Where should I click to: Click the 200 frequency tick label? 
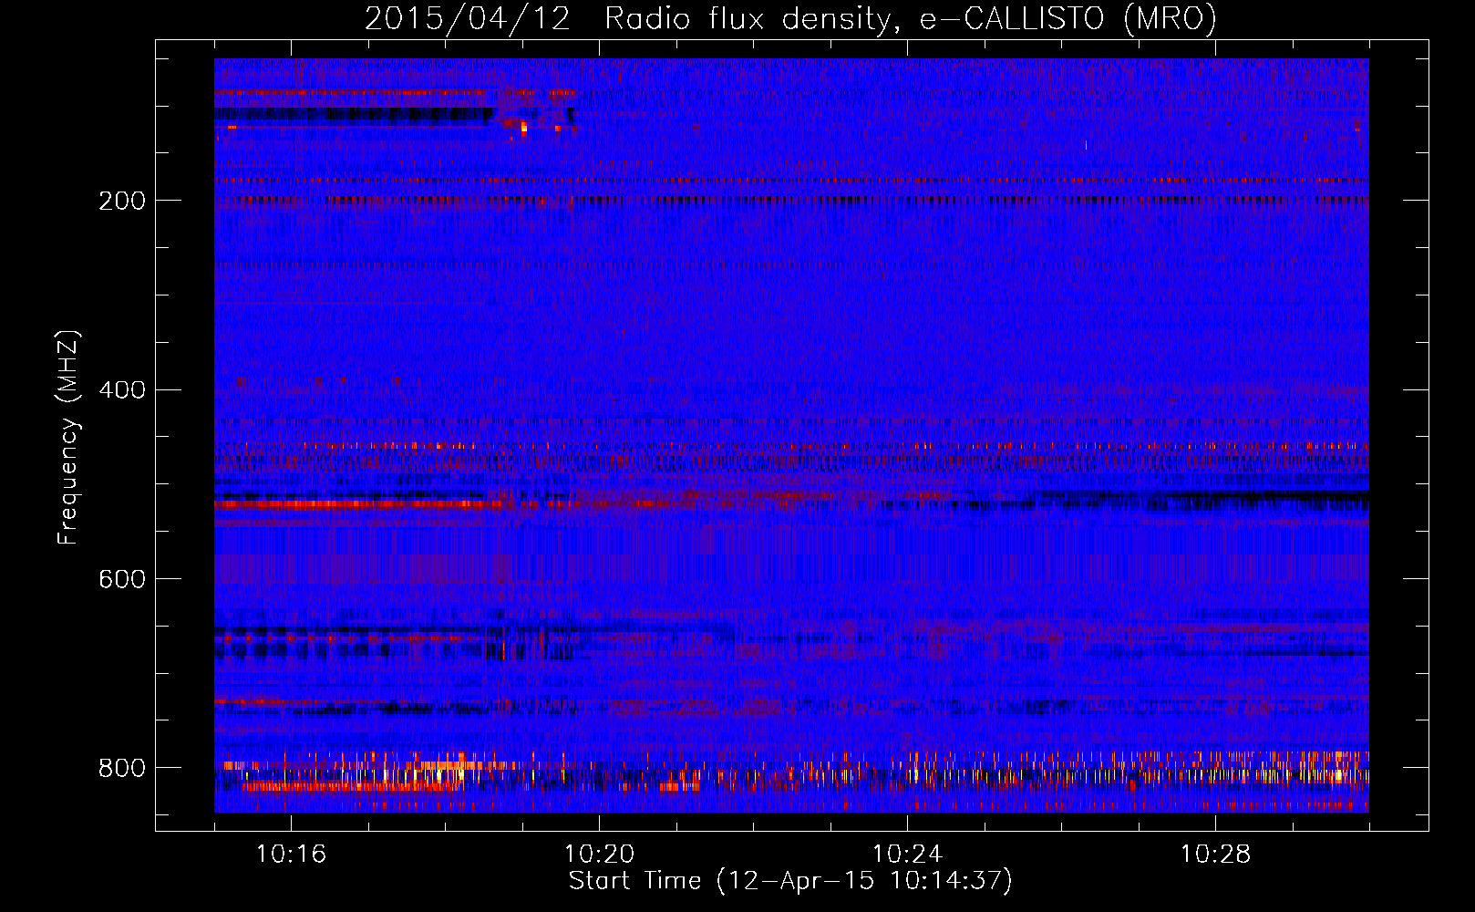click(122, 201)
